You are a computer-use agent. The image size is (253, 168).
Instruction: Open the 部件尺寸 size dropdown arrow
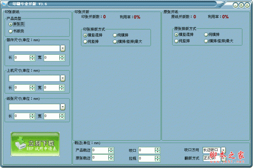[x=63, y=48]
